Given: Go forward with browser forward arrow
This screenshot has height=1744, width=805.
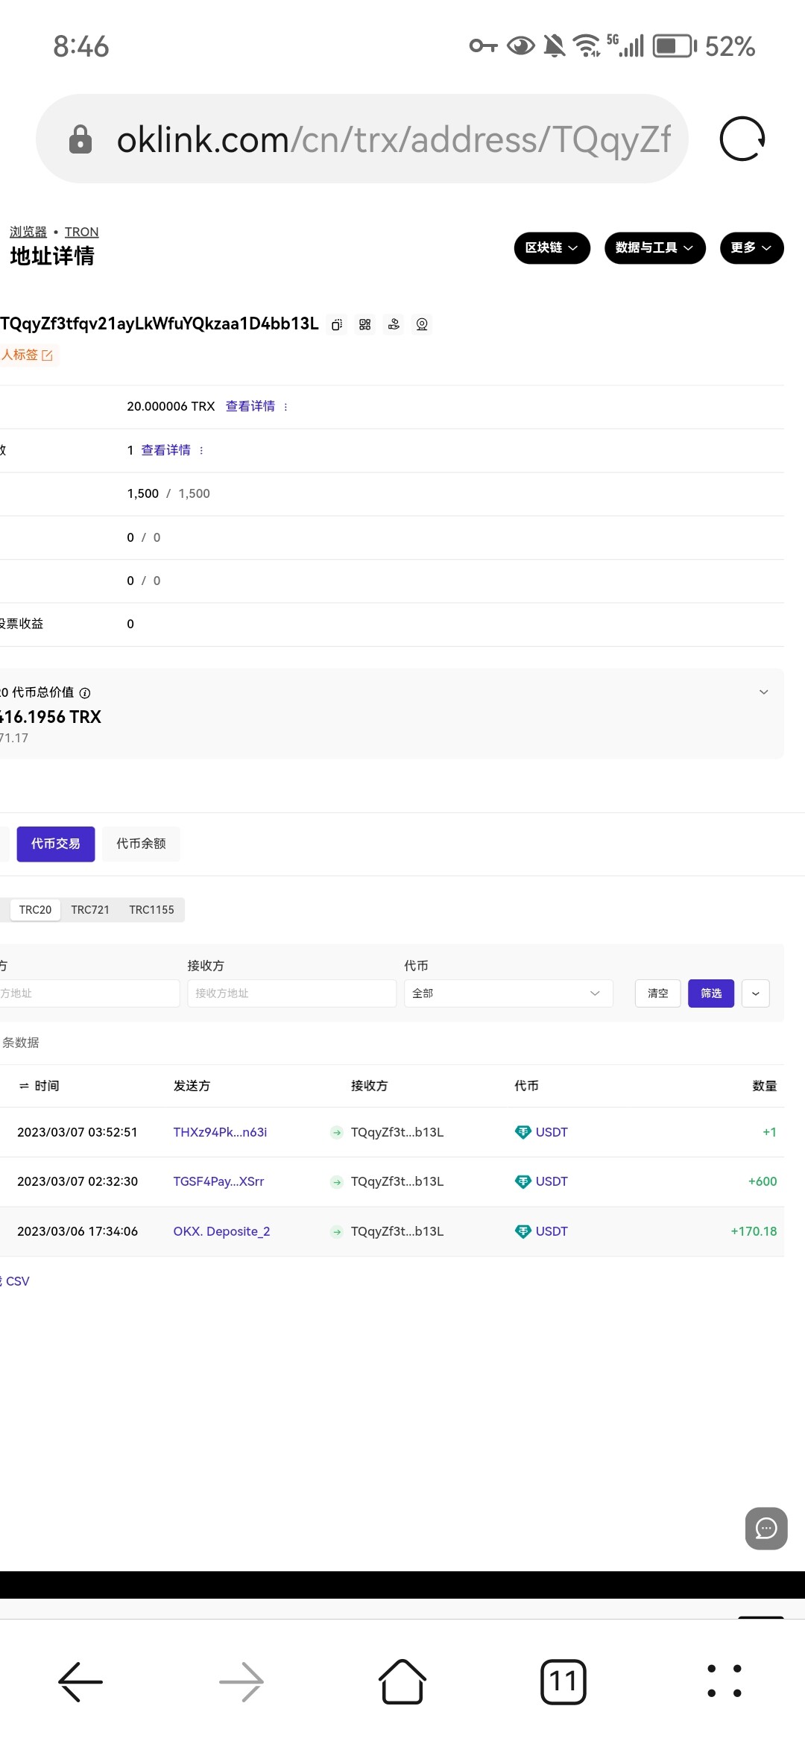Looking at the screenshot, I should (x=241, y=1681).
